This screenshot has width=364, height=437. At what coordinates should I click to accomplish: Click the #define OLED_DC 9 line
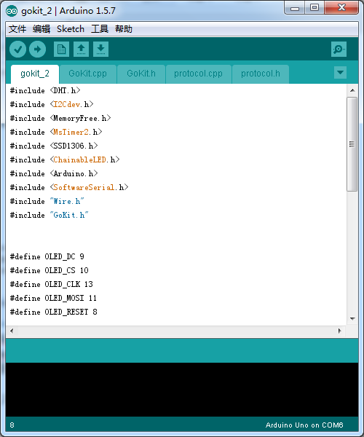(x=47, y=256)
